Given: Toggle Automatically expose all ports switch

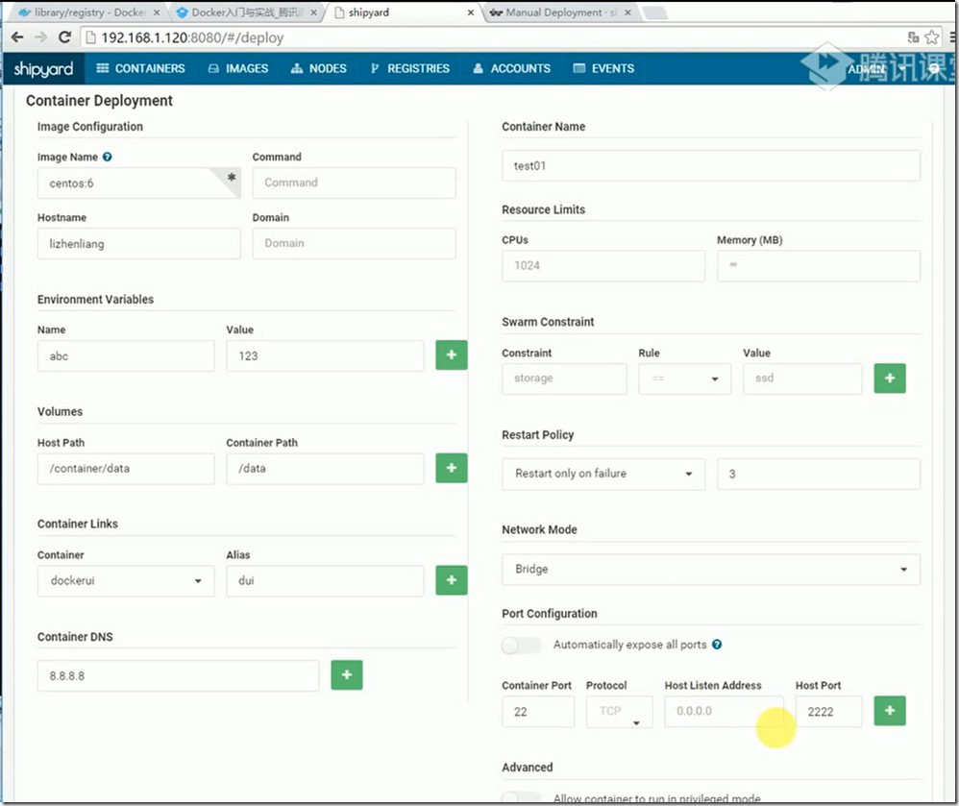Looking at the screenshot, I should (x=521, y=646).
